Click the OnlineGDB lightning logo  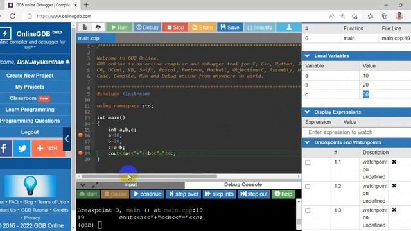(5, 33)
